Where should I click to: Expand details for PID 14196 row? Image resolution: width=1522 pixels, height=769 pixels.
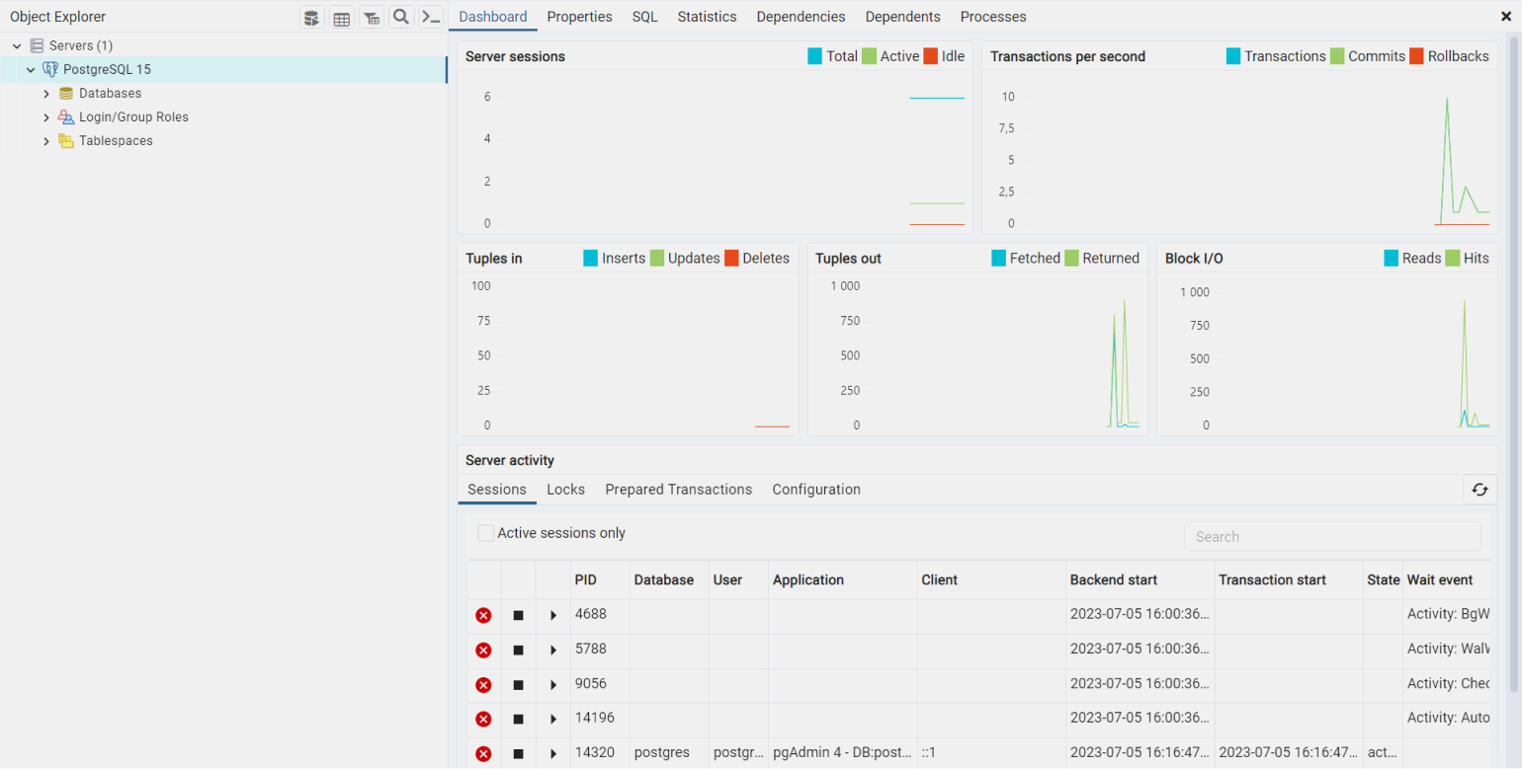pos(553,720)
